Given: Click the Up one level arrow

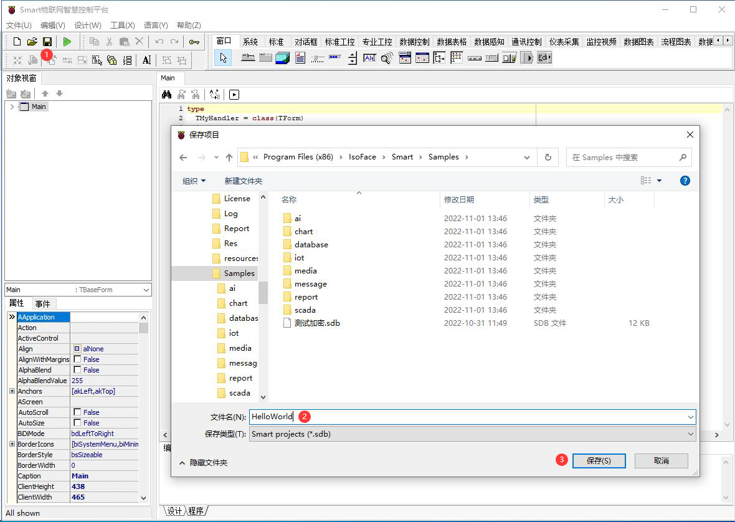Looking at the screenshot, I should pyautogui.click(x=229, y=158).
